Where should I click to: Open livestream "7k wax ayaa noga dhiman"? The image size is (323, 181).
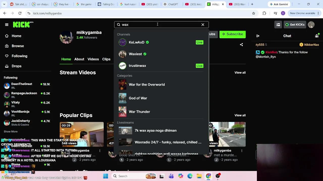[x=161, y=130]
